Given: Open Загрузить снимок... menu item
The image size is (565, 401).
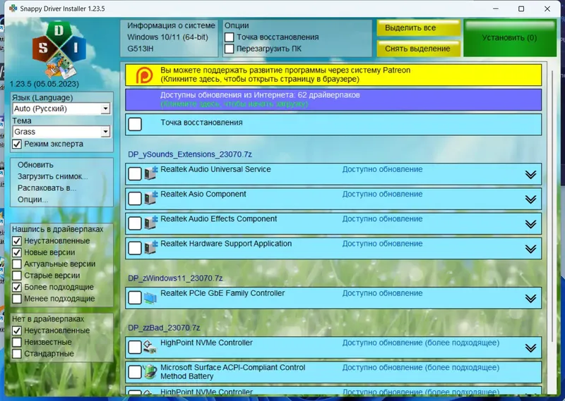Looking at the screenshot, I should point(52,176).
